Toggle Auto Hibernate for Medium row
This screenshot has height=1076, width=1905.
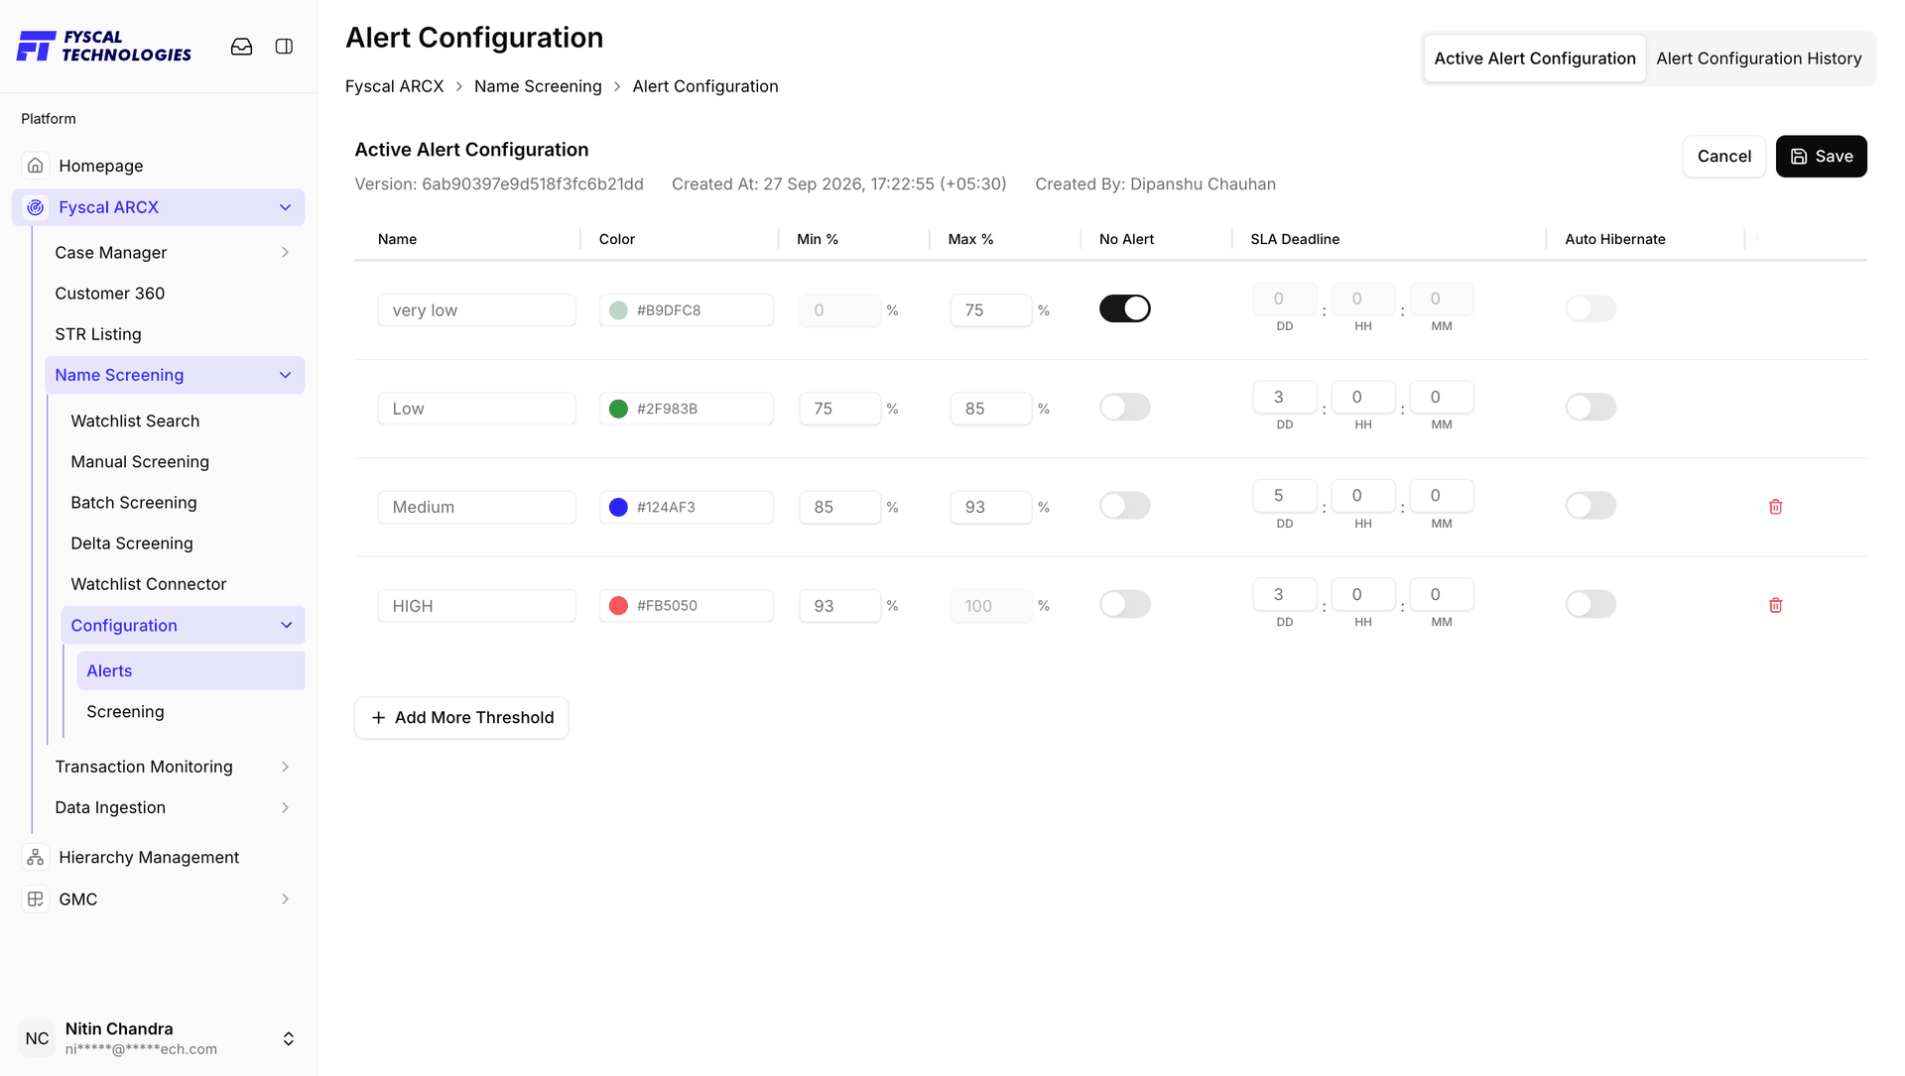click(x=1590, y=506)
